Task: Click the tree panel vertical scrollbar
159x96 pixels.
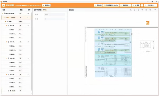Action: (x=32, y=51)
